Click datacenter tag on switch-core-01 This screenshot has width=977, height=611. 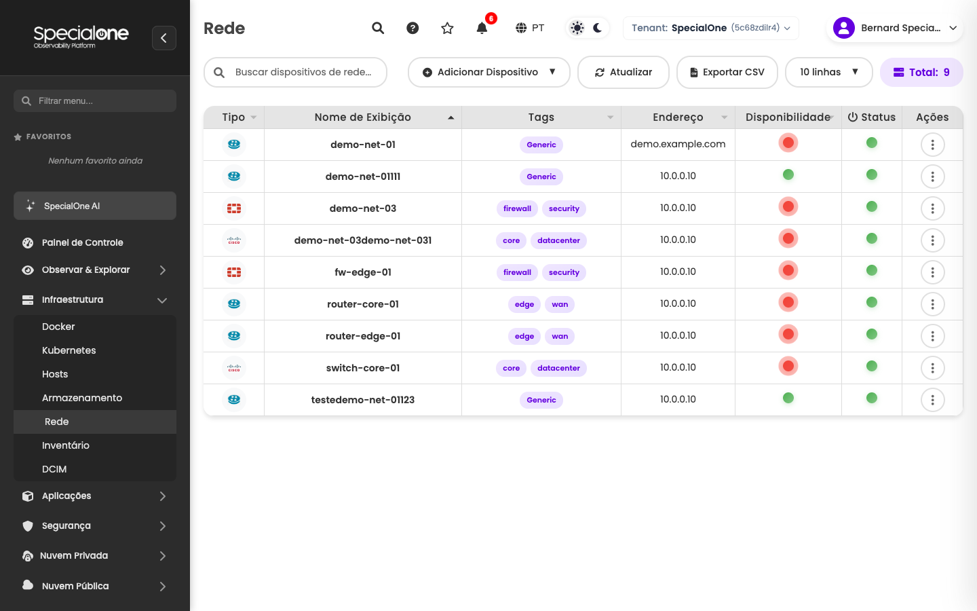(559, 368)
